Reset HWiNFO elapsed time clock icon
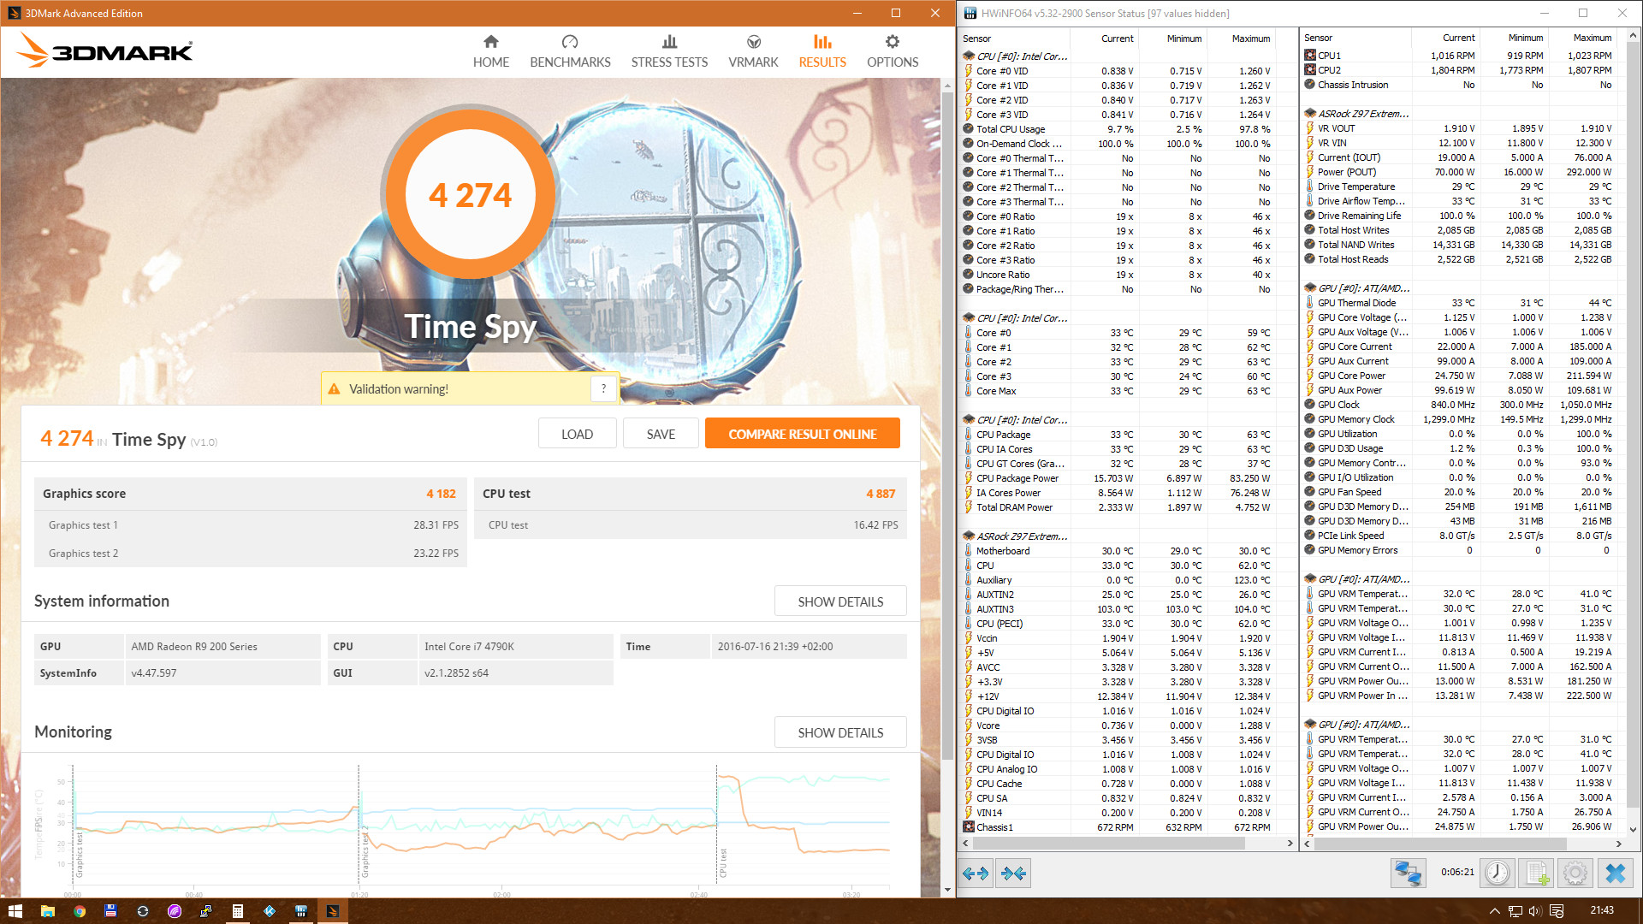Screen dimensions: 1643x924 [x=1497, y=873]
